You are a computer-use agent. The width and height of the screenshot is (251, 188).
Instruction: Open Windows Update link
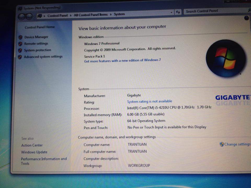tap(34, 152)
